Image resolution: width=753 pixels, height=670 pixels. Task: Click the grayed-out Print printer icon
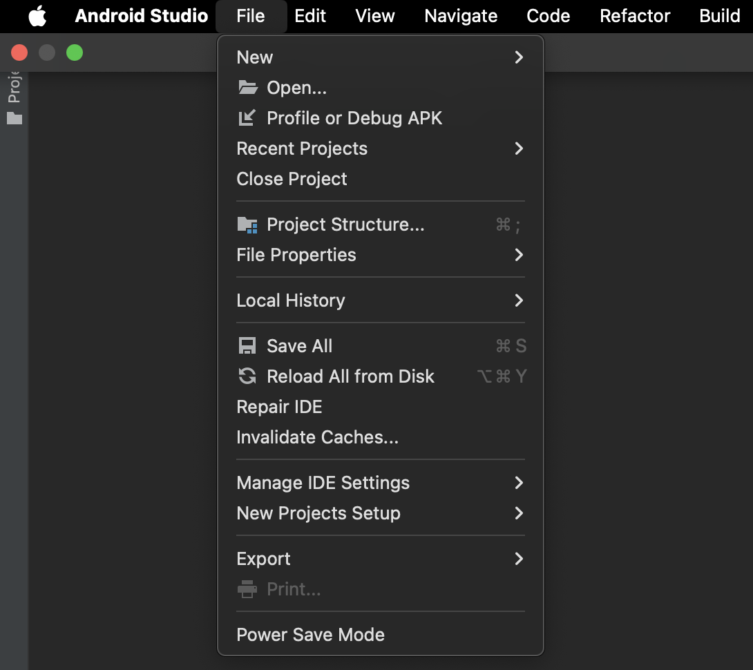point(247,588)
